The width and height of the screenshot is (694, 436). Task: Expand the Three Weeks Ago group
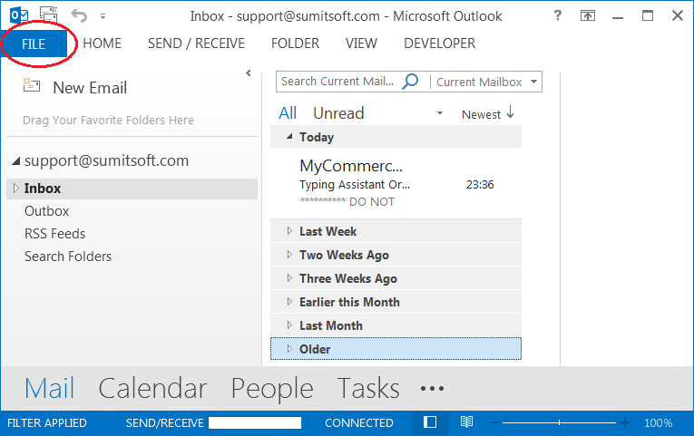[289, 277]
